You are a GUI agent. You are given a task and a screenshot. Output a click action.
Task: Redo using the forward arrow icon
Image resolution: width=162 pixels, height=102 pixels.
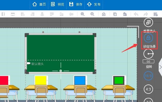(146, 14)
